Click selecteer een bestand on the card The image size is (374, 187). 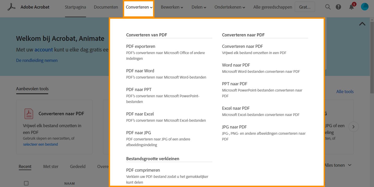(x=40, y=144)
